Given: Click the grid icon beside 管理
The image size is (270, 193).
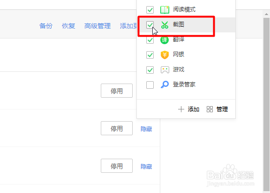Looking at the screenshot, I should (210, 109).
